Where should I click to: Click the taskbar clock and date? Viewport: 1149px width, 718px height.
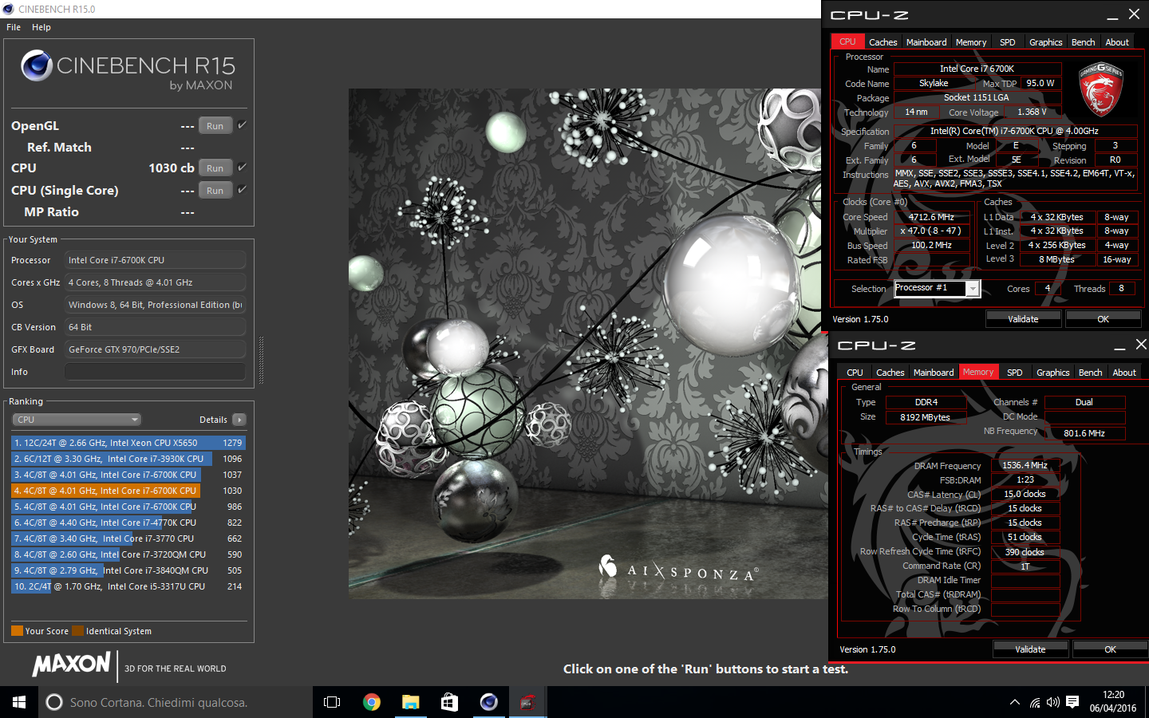click(1113, 702)
